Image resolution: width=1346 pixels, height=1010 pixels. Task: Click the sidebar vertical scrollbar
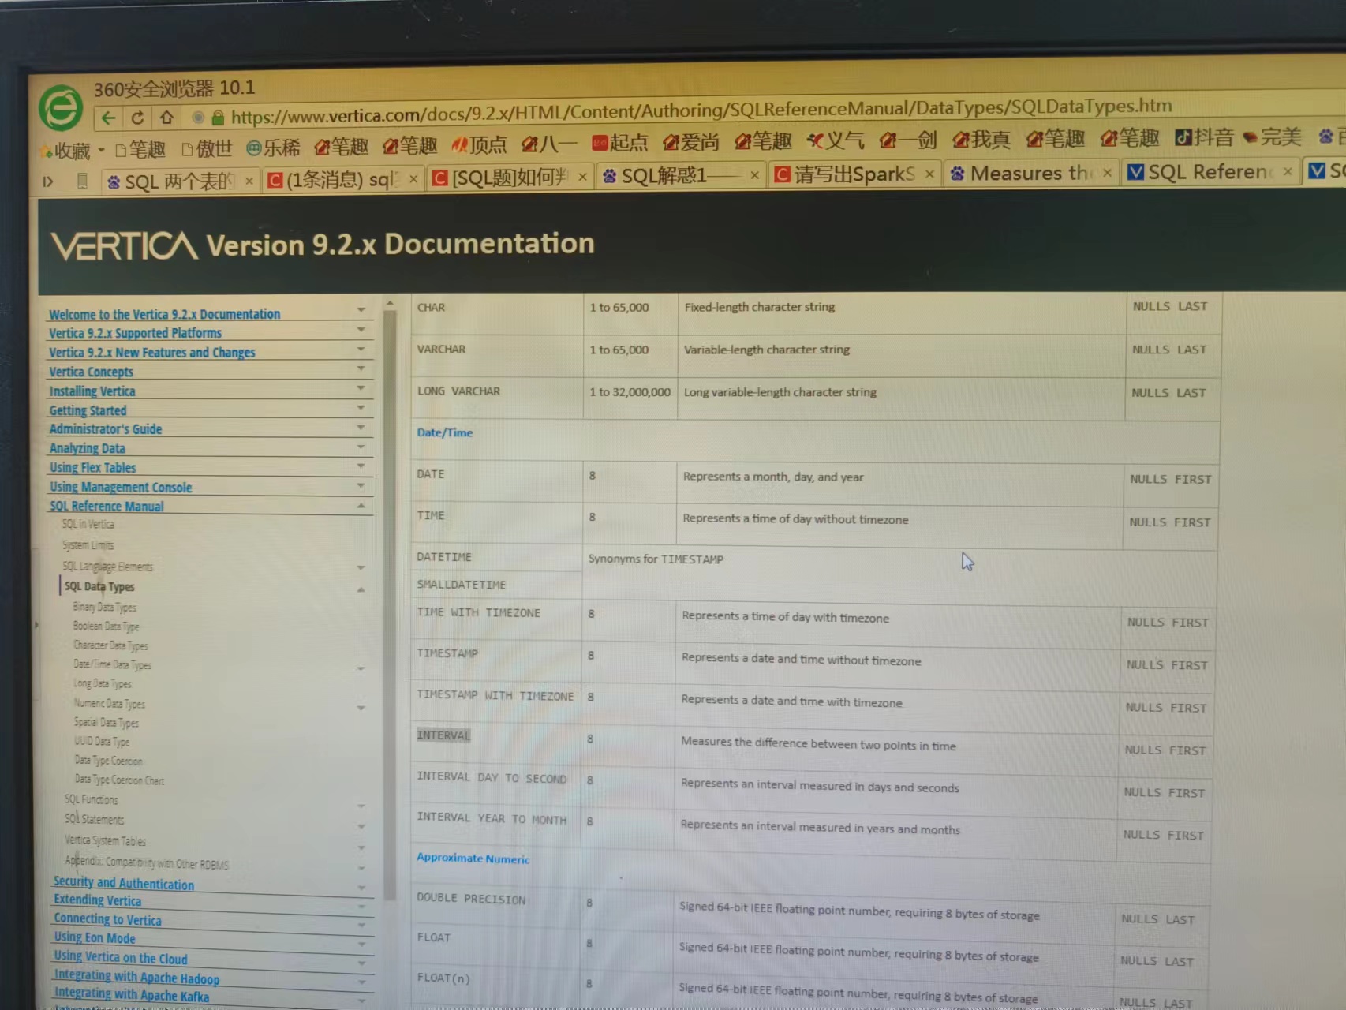coord(390,600)
